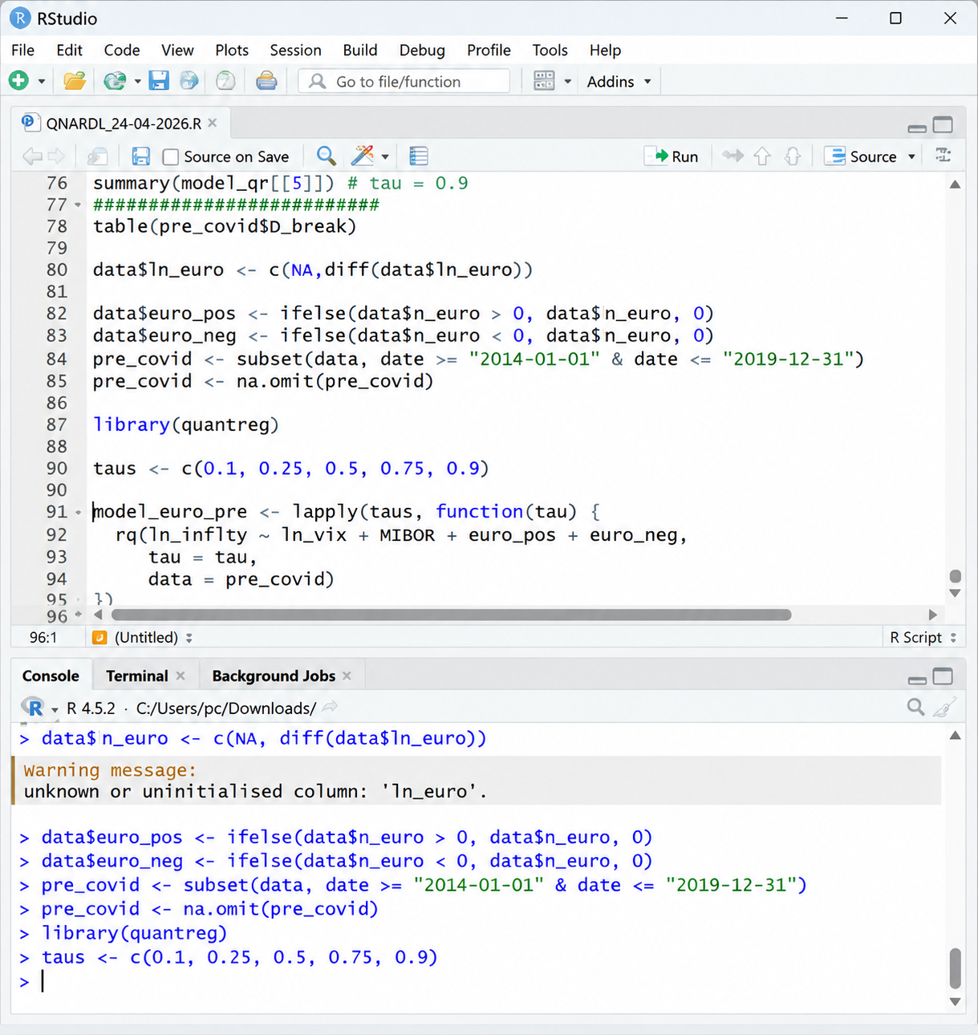Click the find/replace magnifier icon

(326, 156)
